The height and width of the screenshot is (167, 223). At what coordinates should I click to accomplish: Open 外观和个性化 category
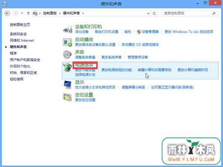tap(20, 66)
